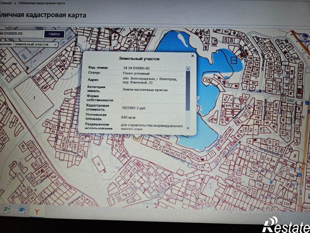Open the Excel icon in the taskbar
Viewport: 310px width, 233px height.
pos(7,209)
